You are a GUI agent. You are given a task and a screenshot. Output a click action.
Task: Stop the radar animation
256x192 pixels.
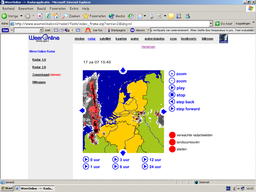[x=172, y=95]
